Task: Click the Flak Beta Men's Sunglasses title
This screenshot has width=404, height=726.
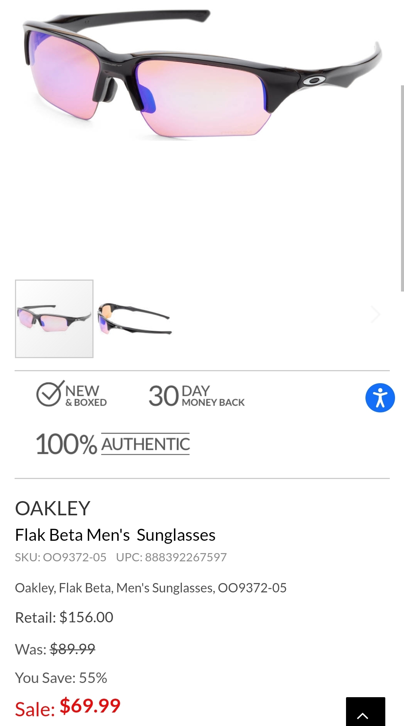Action: [x=115, y=535]
